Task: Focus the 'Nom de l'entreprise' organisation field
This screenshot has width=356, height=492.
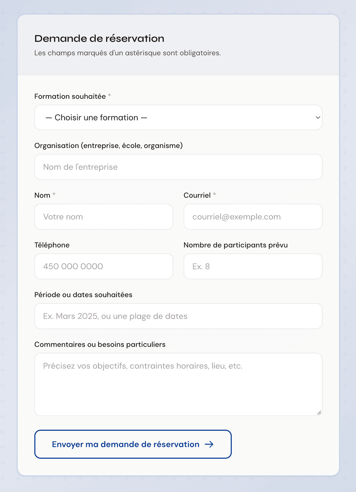Action: point(178,167)
